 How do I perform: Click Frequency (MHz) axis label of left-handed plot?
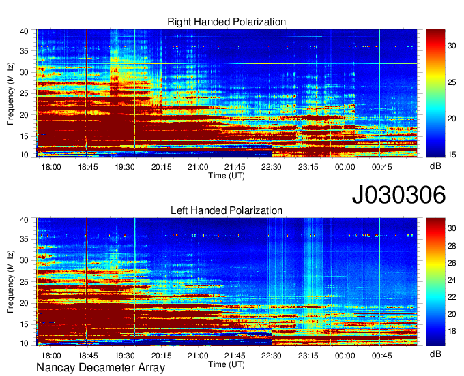[x=10, y=282]
